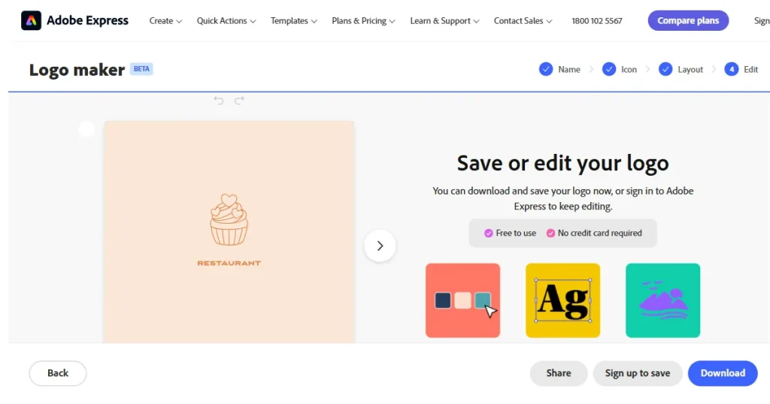Click the Compare plans button
Viewport: 770px width, 404px height.
(688, 20)
